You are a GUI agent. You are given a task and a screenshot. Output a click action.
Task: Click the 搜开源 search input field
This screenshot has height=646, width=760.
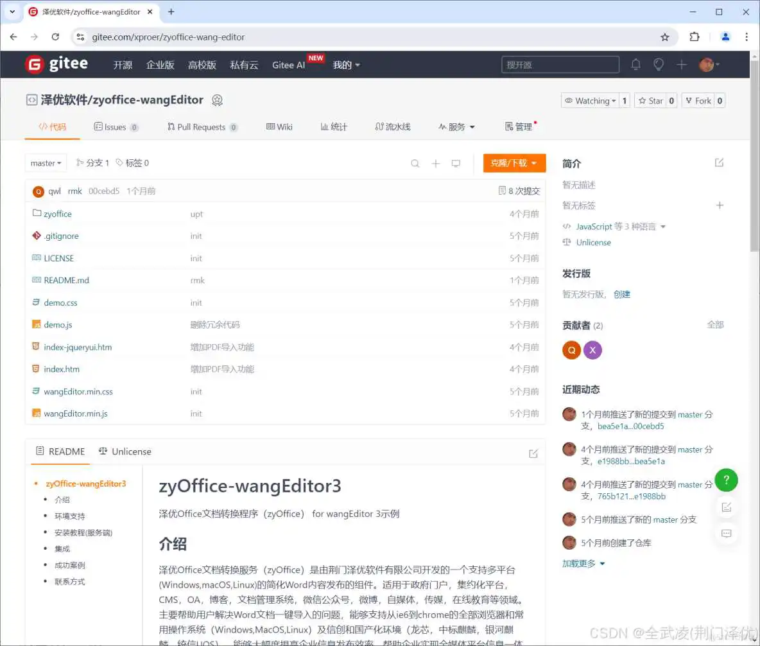tap(560, 64)
